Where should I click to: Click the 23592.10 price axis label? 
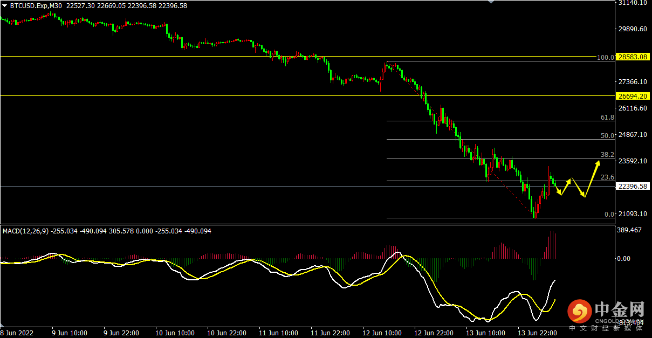(633, 161)
